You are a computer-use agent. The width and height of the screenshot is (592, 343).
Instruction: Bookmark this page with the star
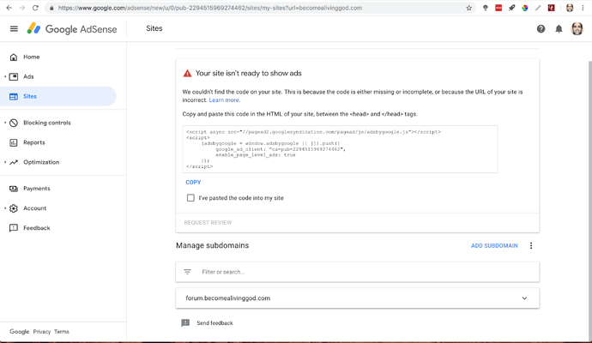coord(468,8)
